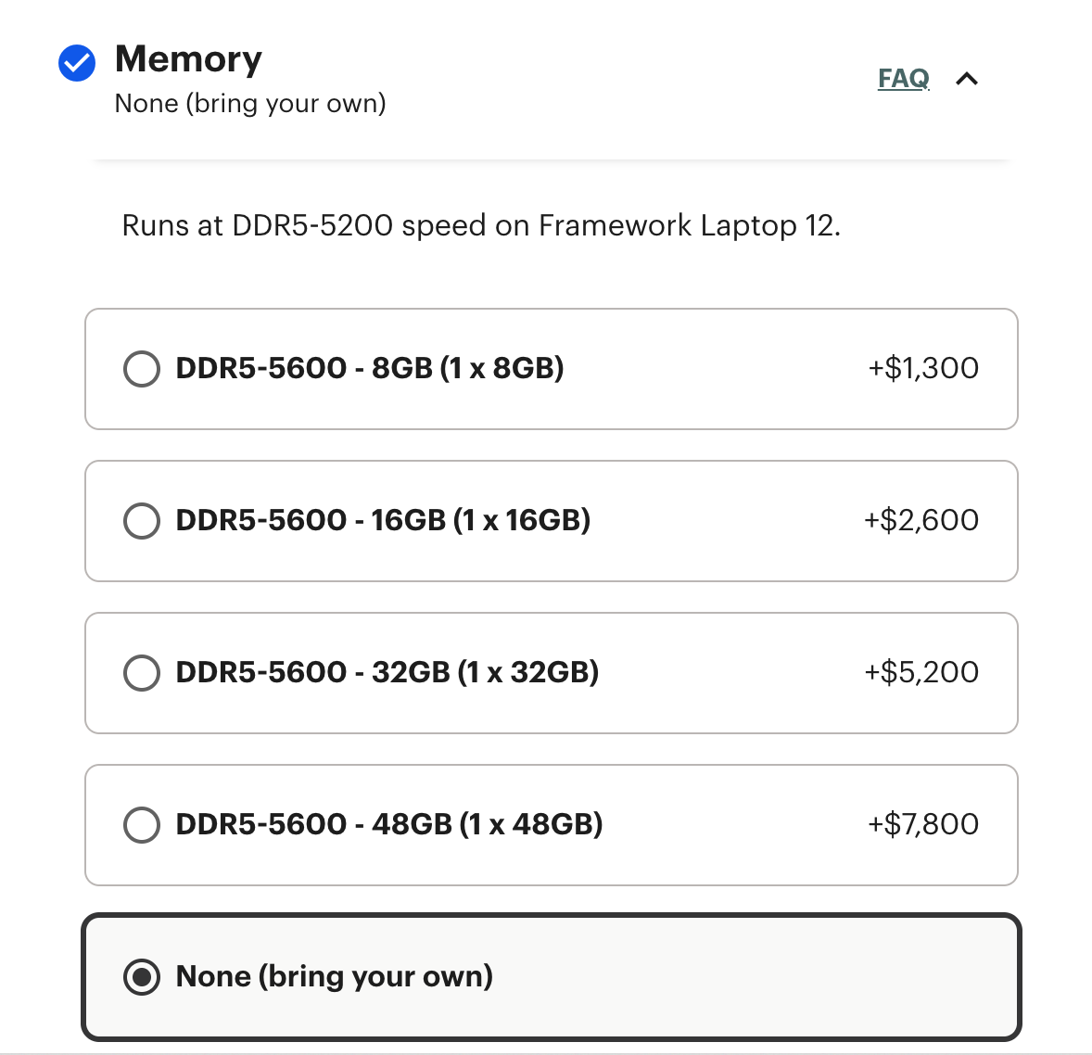This screenshot has height=1055, width=1092.
Task: Choose the 32GB memory radio button
Action: click(142, 673)
